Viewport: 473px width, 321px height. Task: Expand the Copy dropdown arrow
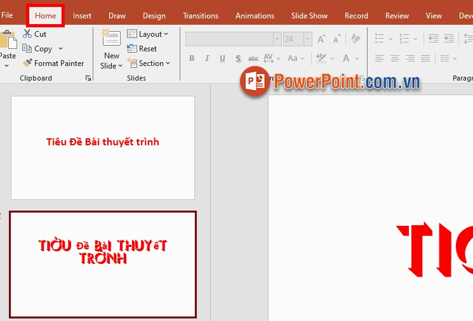pyautogui.click(x=61, y=48)
